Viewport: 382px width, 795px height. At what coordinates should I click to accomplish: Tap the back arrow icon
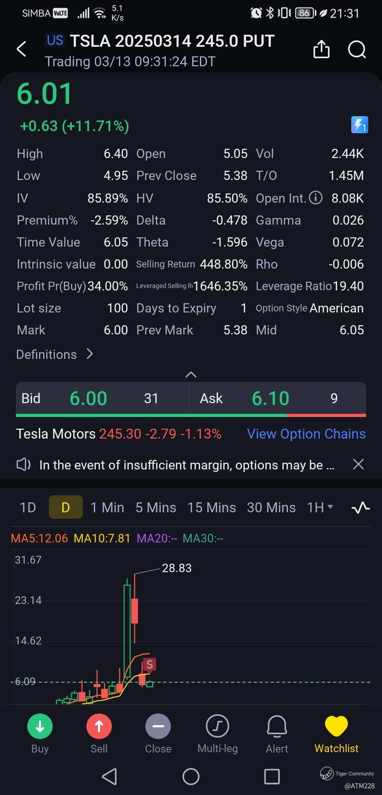(22, 49)
